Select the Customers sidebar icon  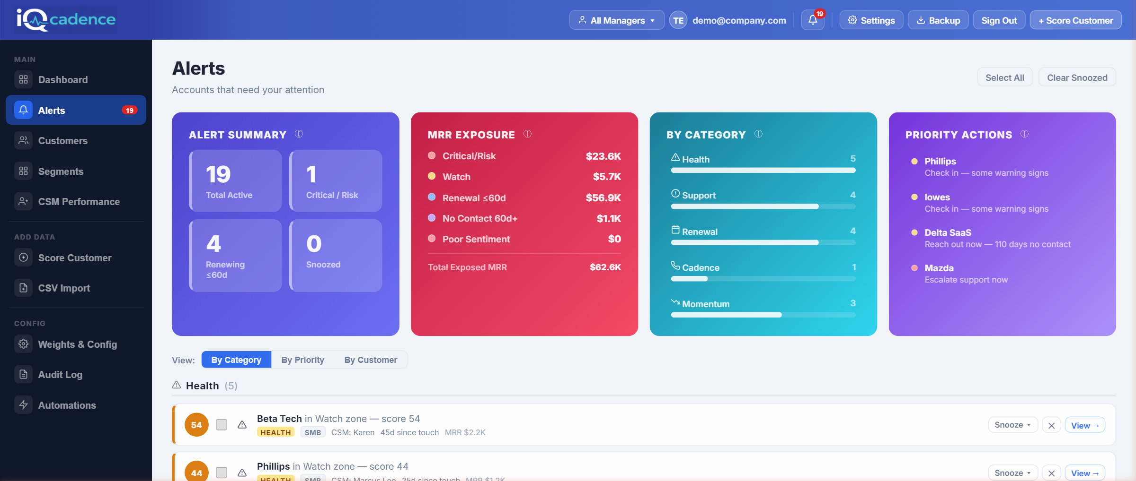23,140
